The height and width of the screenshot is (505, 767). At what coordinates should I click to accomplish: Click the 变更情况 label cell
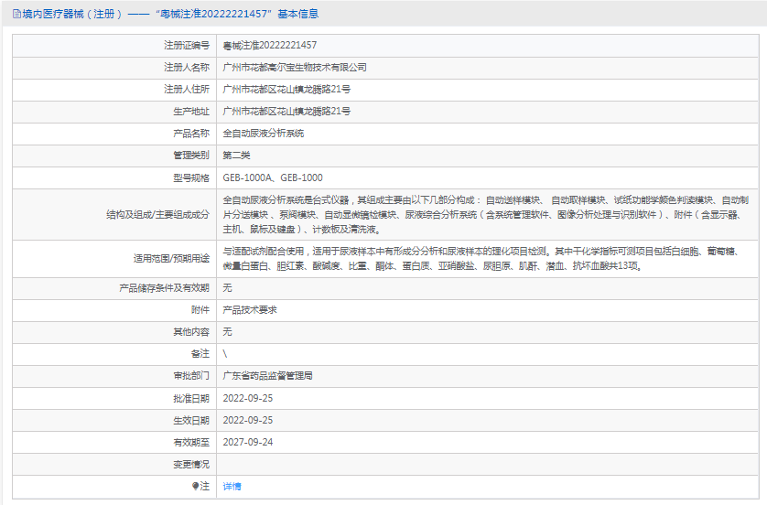pos(114,464)
